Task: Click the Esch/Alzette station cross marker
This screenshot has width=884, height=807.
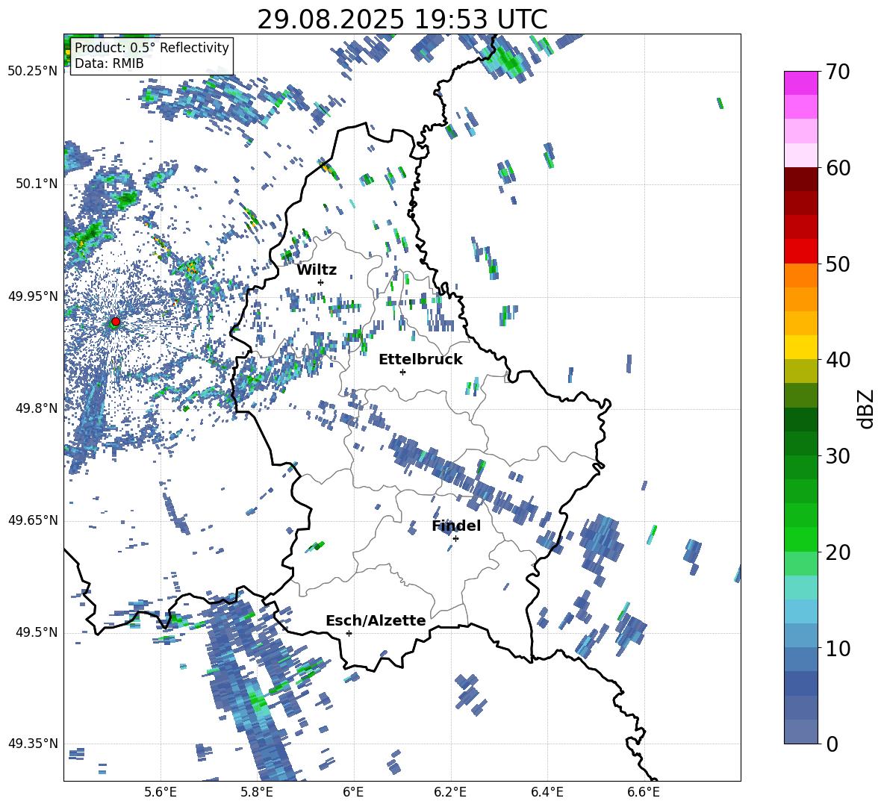Action: pos(349,633)
